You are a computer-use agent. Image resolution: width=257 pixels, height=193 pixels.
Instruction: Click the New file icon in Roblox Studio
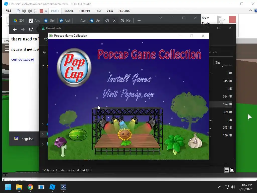click(18, 11)
